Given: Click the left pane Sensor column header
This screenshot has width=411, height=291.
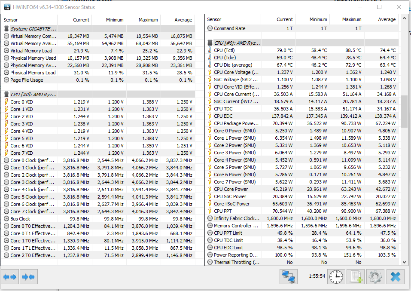Looking at the screenshot, I should [x=29, y=20].
